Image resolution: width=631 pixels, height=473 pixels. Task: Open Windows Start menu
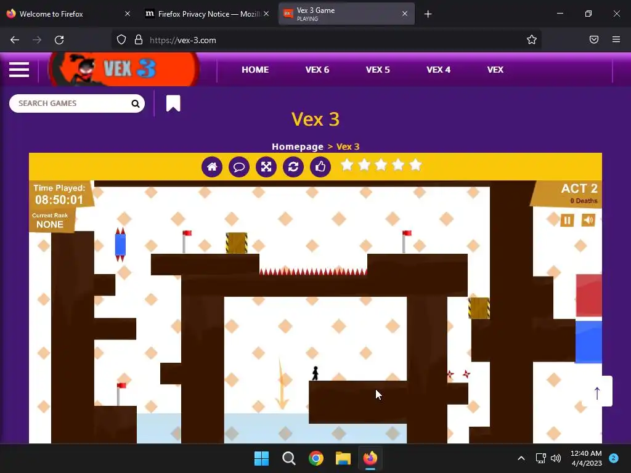click(261, 458)
